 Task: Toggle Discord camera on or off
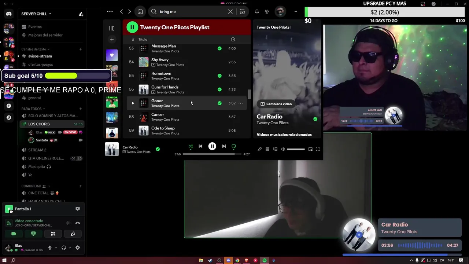(x=14, y=234)
